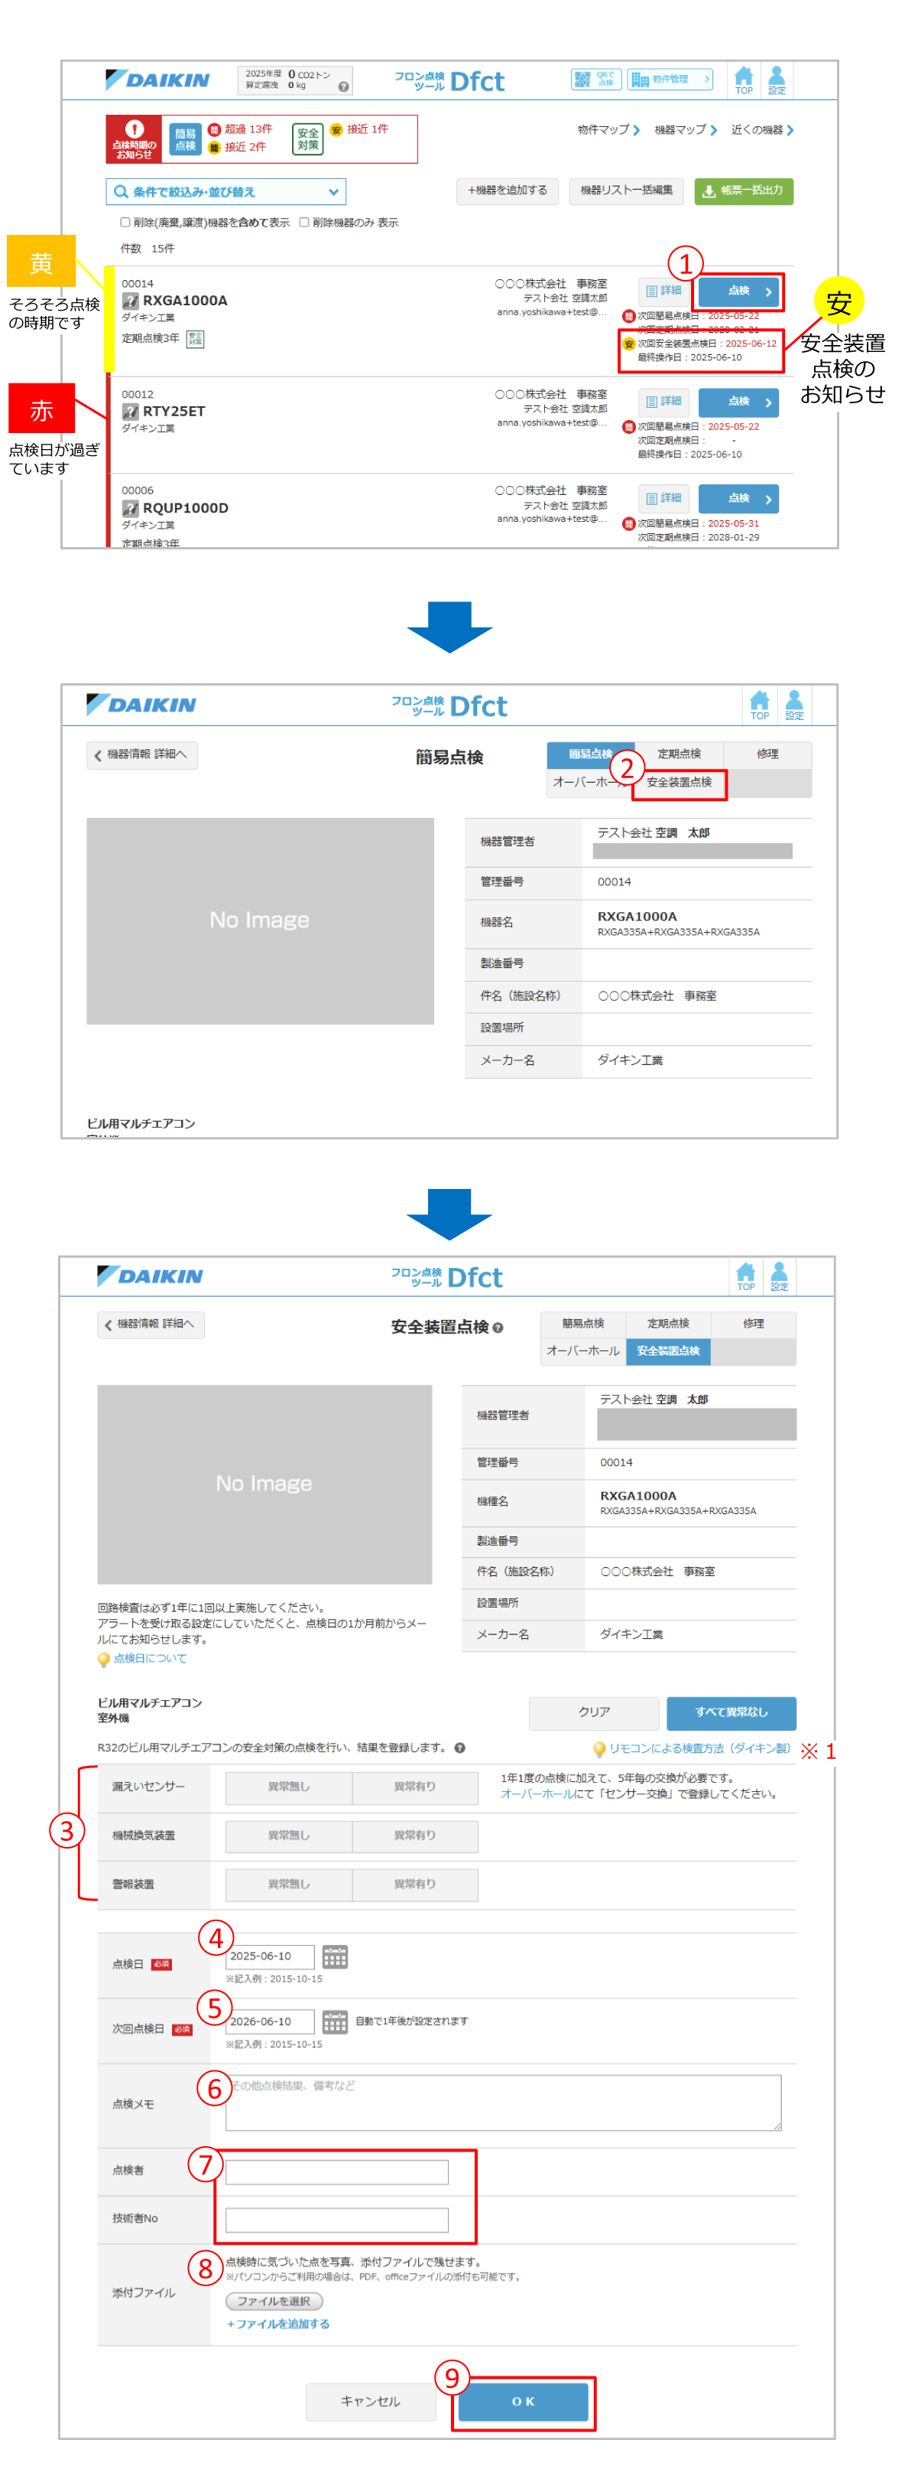Open 機器マップ chevron link

pos(686,130)
